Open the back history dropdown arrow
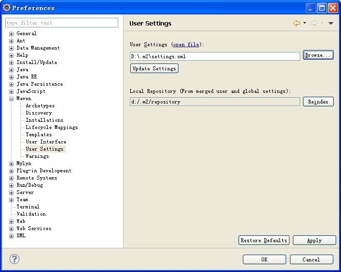341x272 pixels. pyautogui.click(x=304, y=23)
